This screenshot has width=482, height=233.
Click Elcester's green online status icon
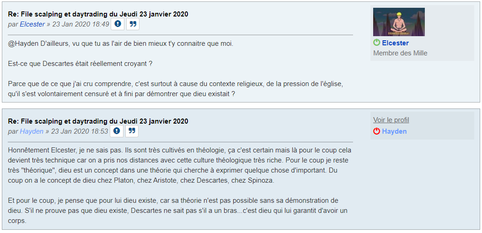pyautogui.click(x=377, y=43)
